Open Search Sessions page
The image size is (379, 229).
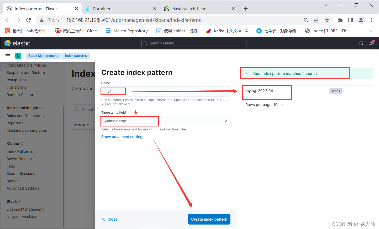[21, 174]
